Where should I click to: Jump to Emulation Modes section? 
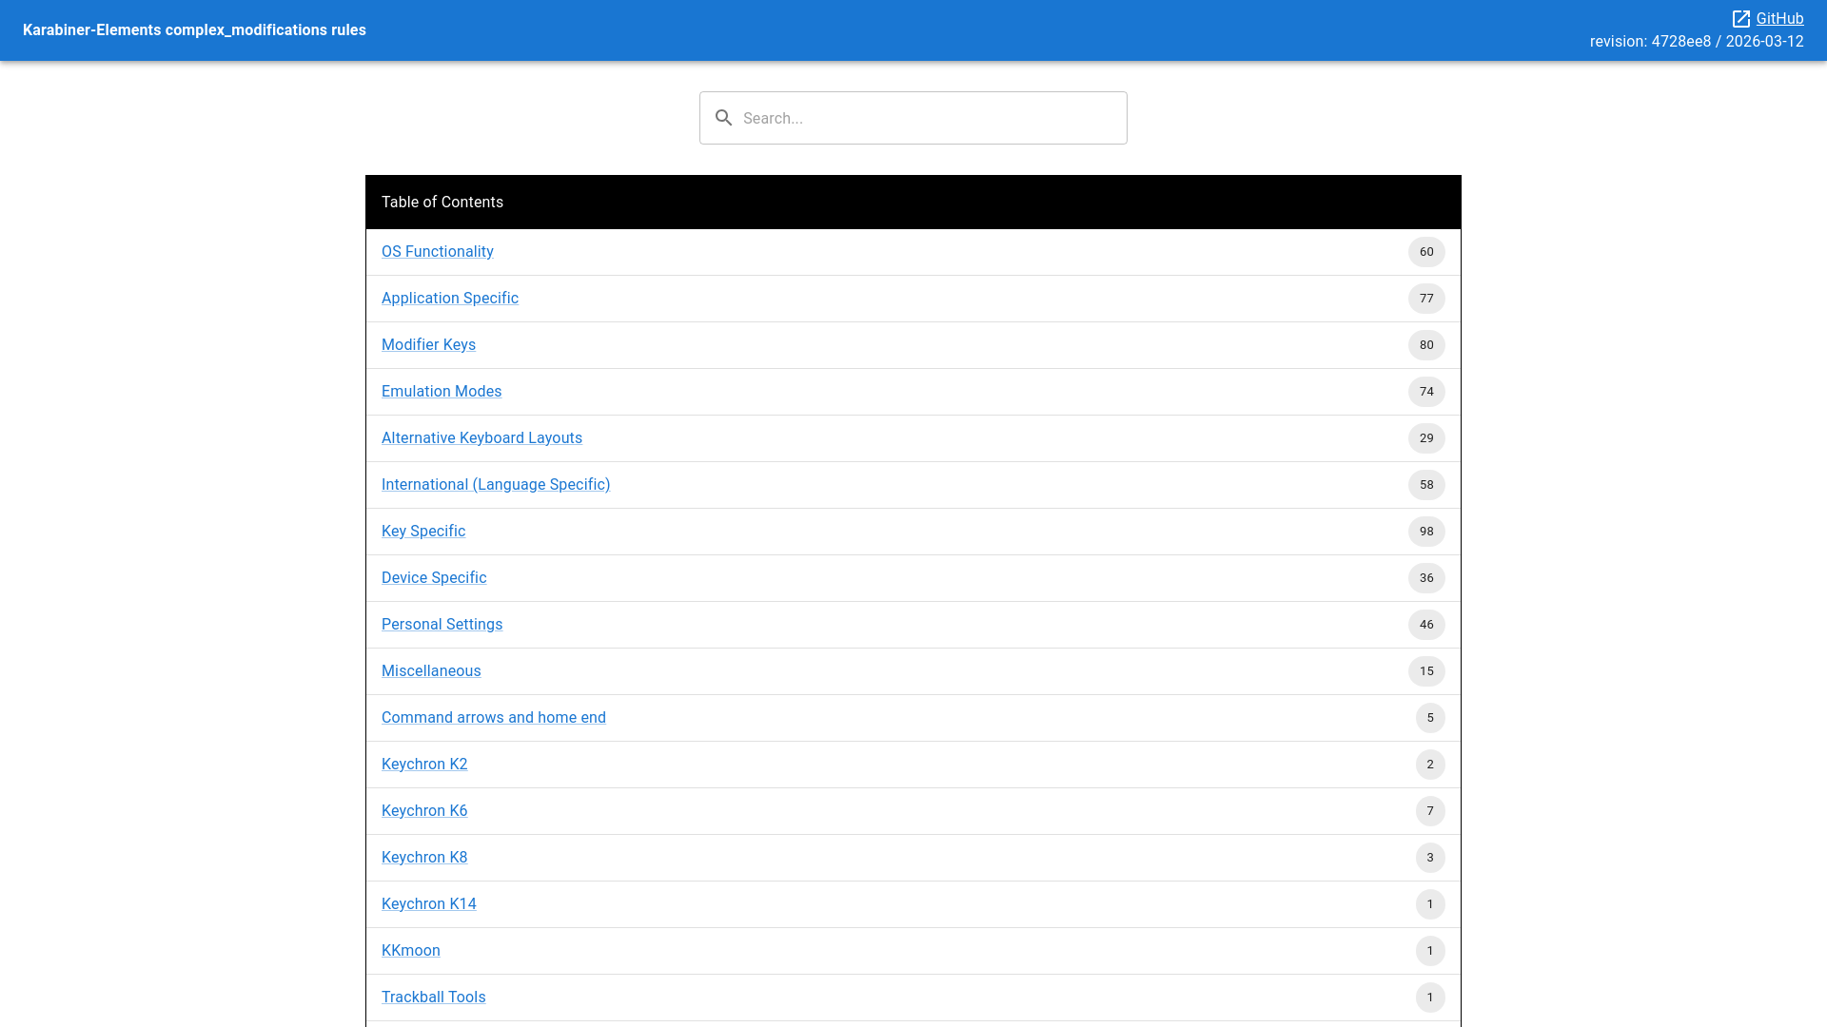442,392
